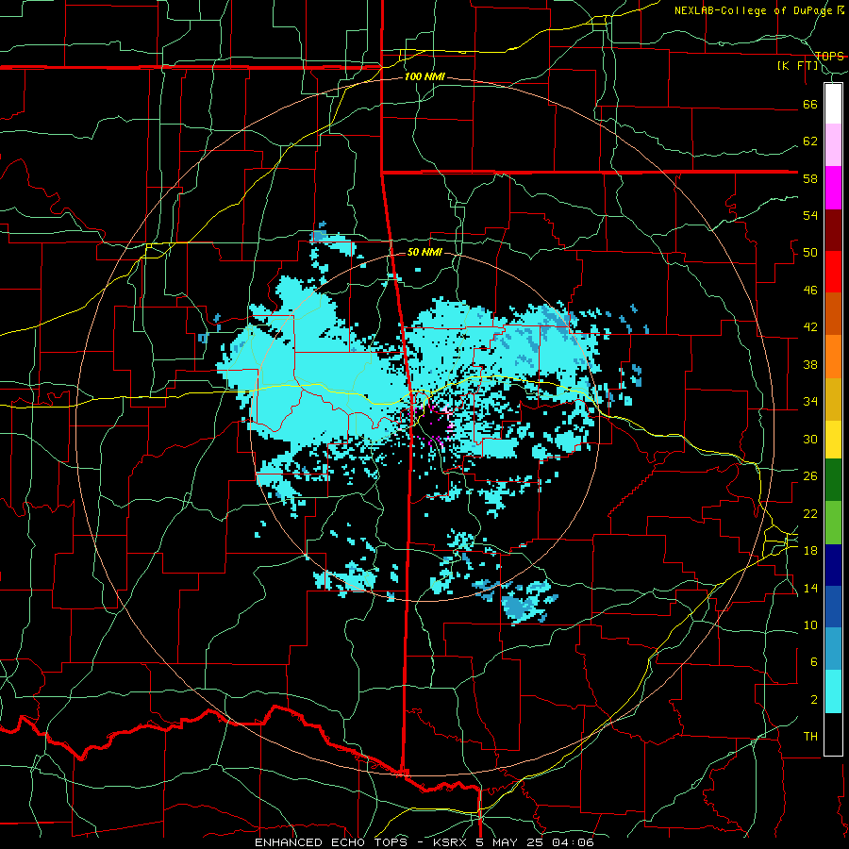The width and height of the screenshot is (849, 849).
Task: Click the '46' legend value
Action: coord(810,291)
